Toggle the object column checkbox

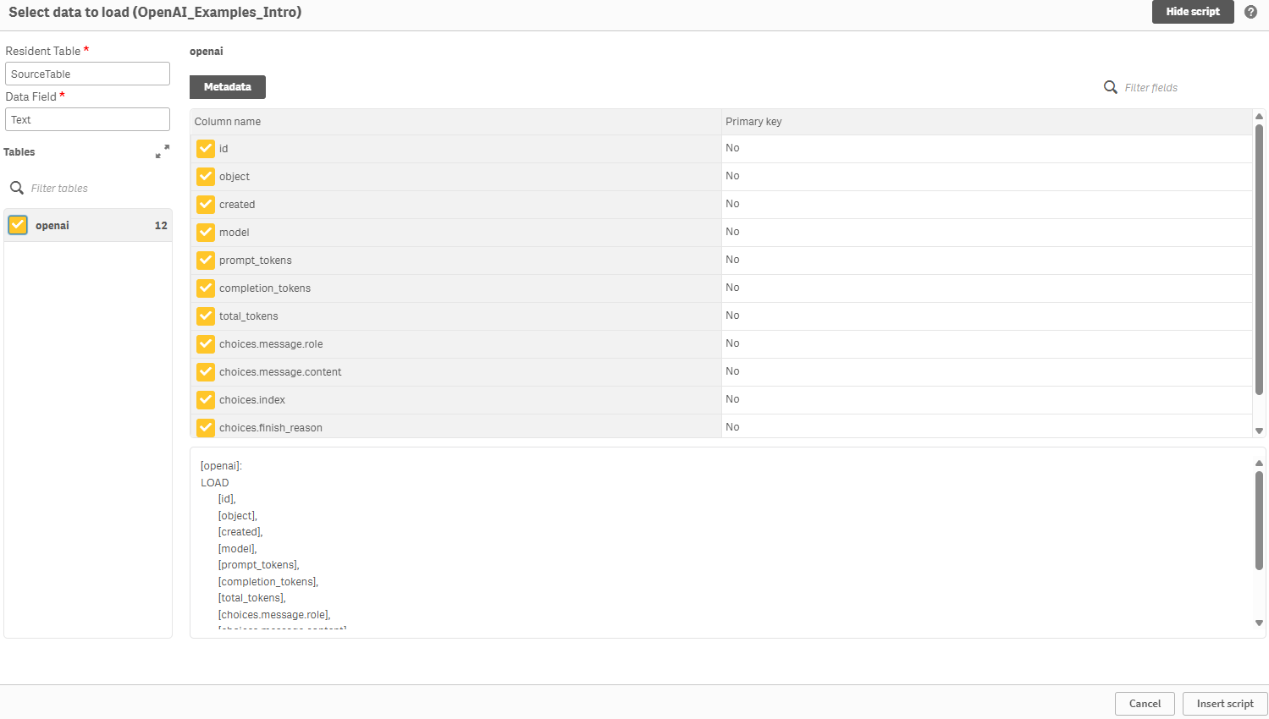[205, 176]
